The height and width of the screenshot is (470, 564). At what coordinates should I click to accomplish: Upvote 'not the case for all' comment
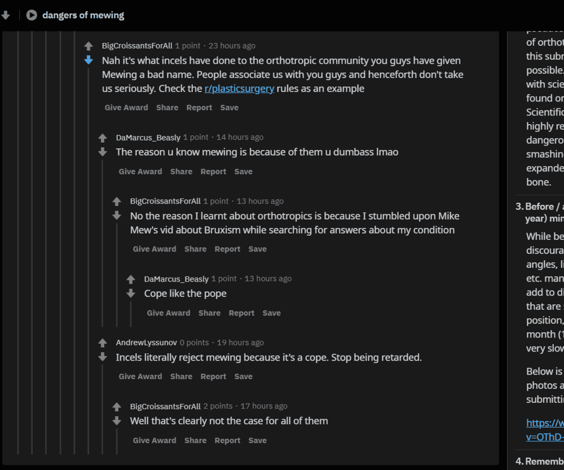click(x=117, y=407)
